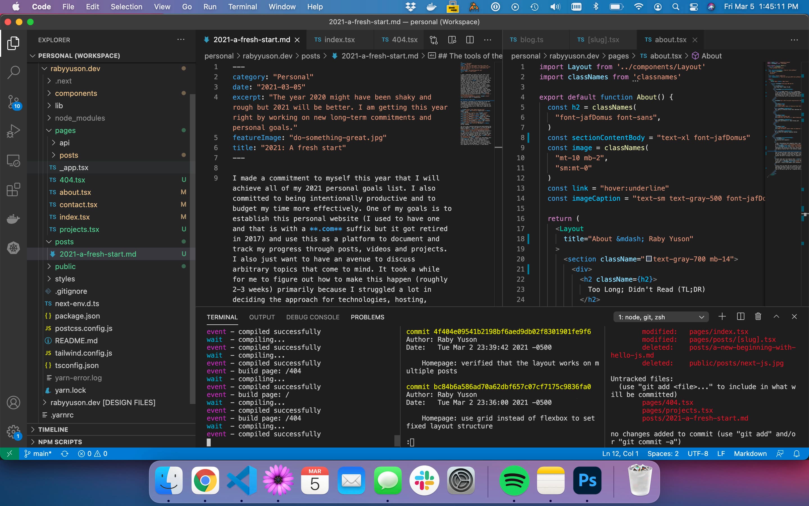Expand the TIMELINE section

[x=53, y=429]
